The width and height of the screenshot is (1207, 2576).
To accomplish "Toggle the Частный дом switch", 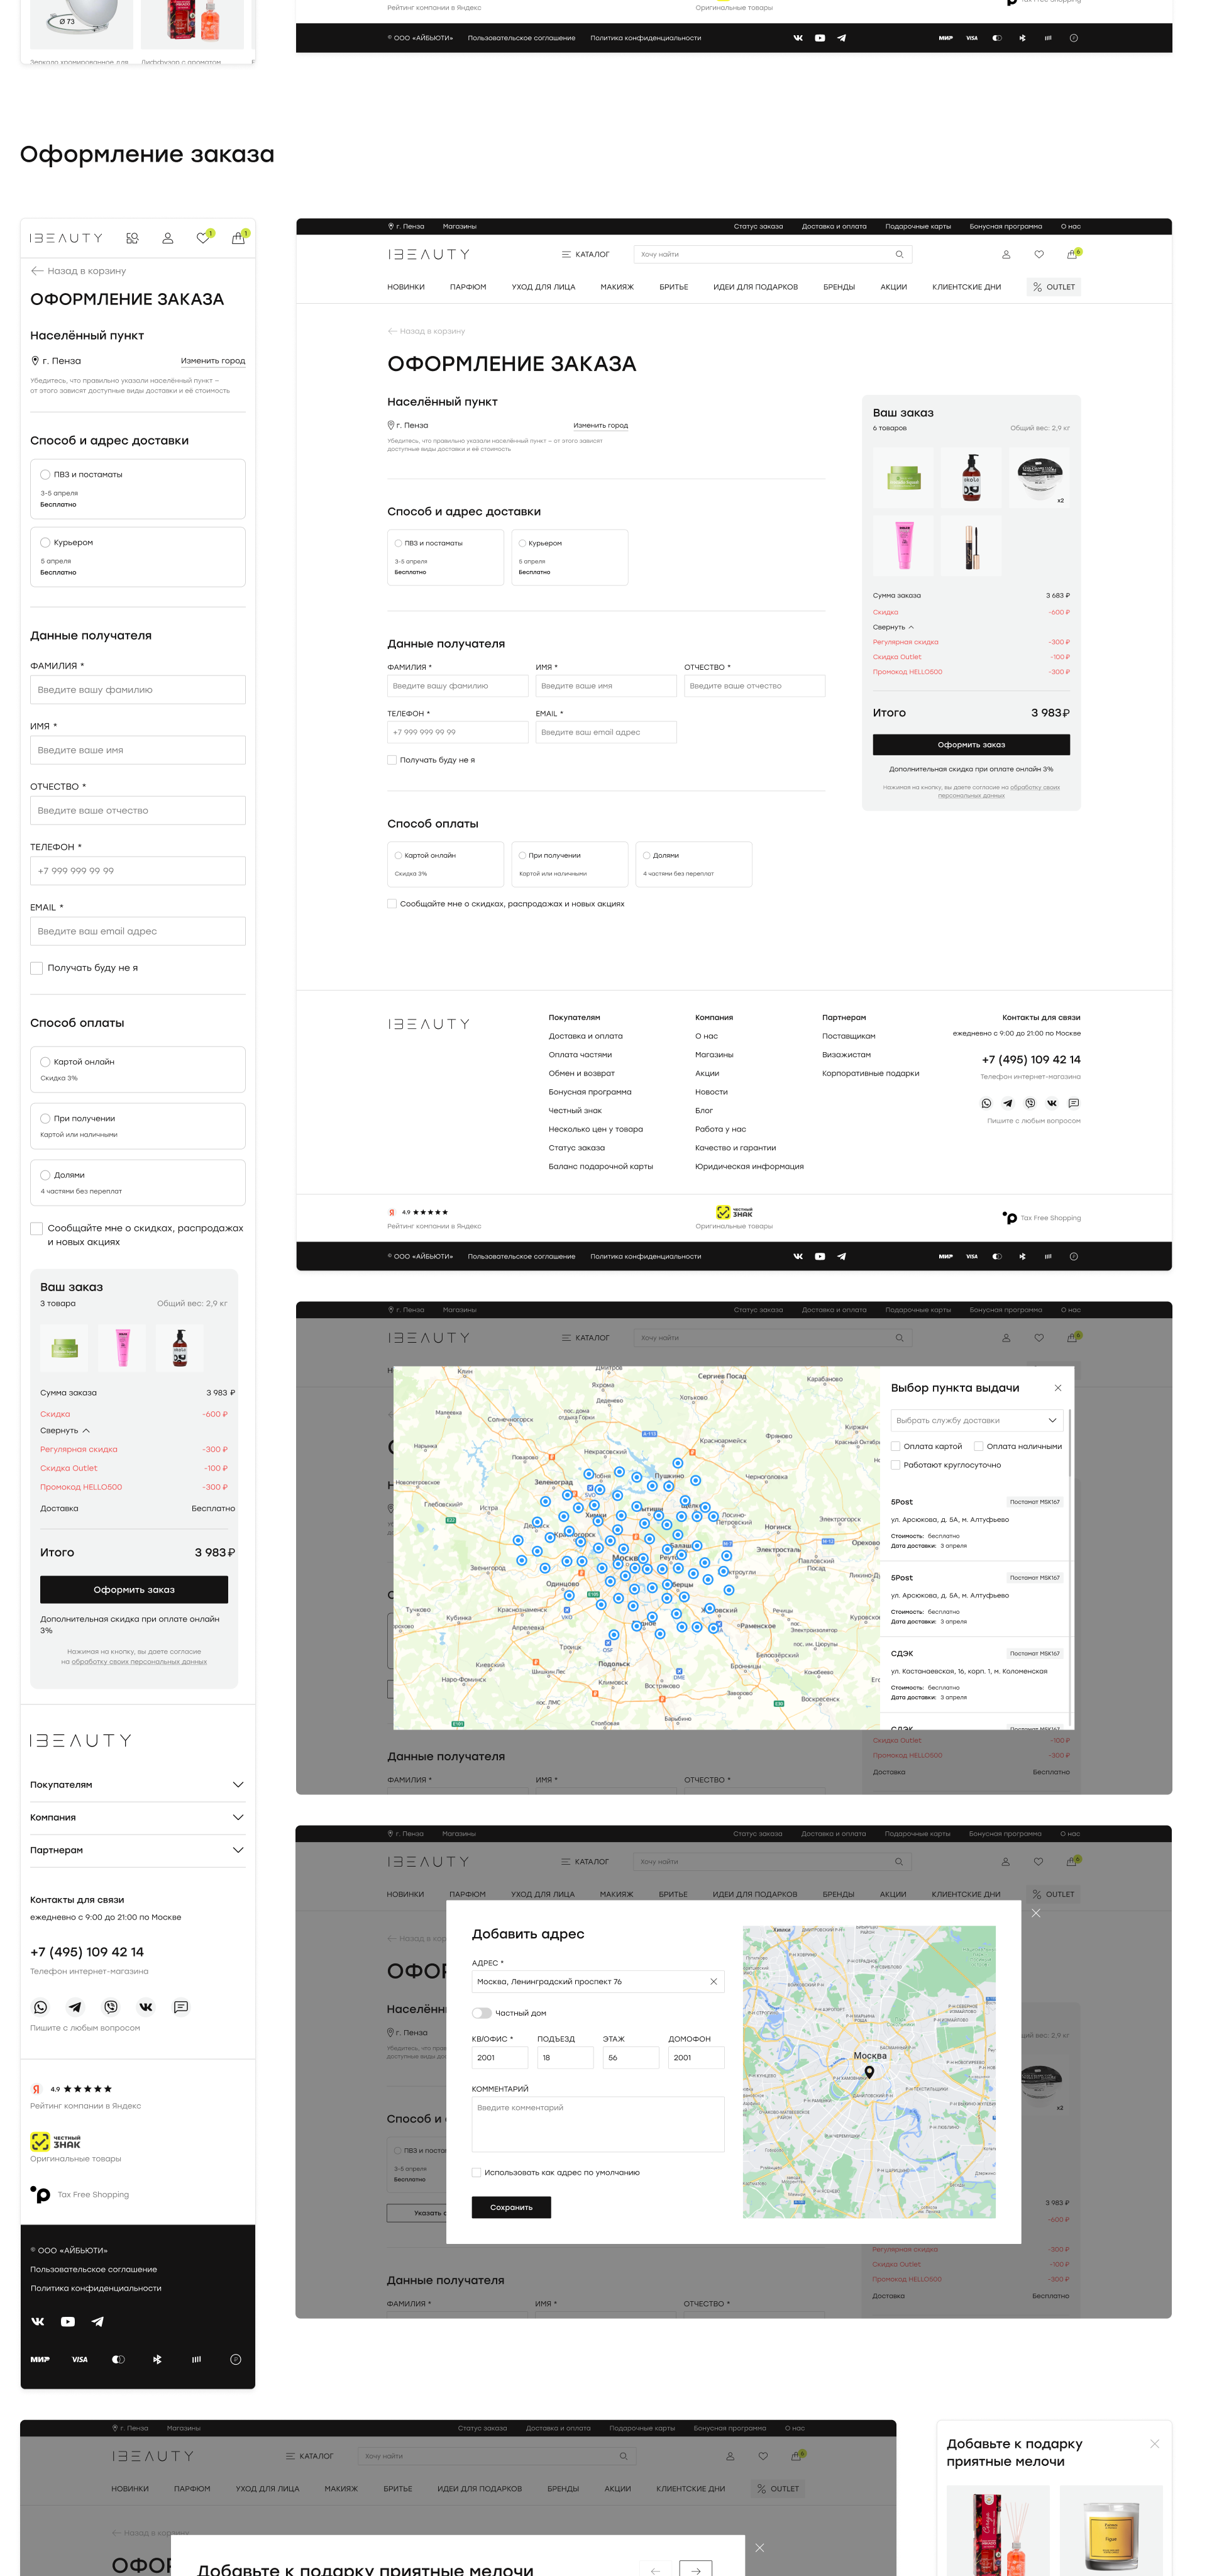I will 482,2013.
